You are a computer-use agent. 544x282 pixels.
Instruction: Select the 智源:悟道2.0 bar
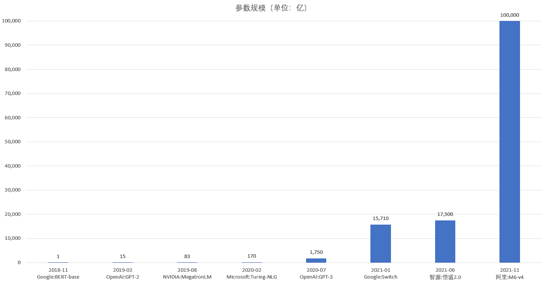coord(445,241)
